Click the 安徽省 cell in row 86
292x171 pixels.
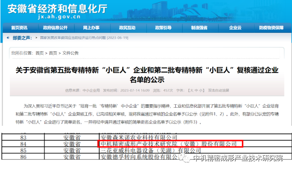point(72,157)
